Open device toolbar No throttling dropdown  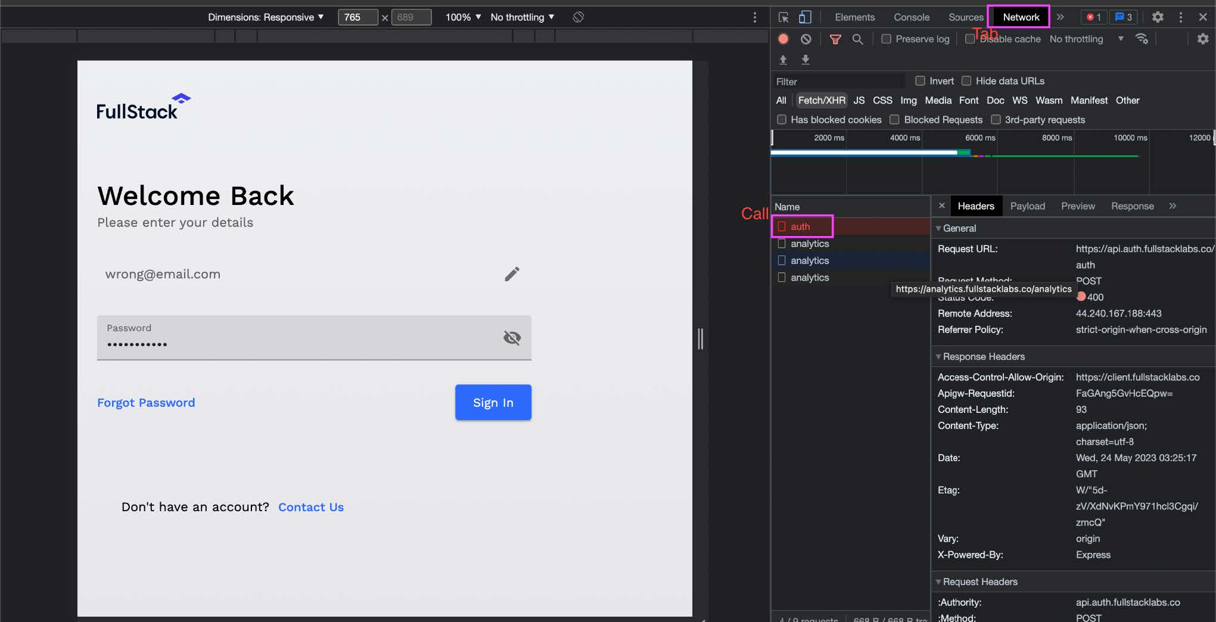coord(523,17)
